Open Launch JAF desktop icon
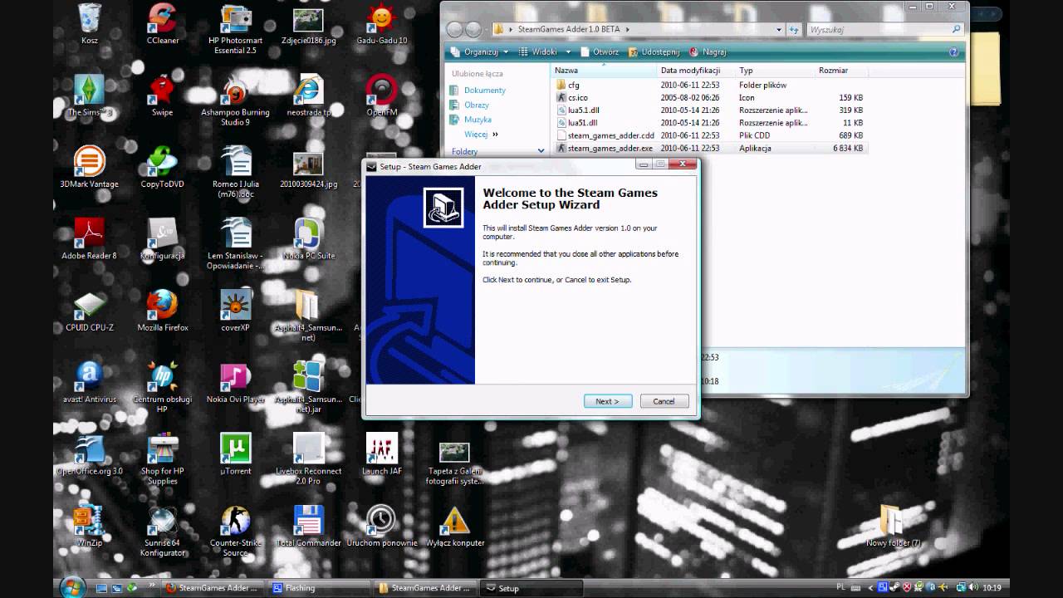This screenshot has width=1063, height=598. pos(381,453)
